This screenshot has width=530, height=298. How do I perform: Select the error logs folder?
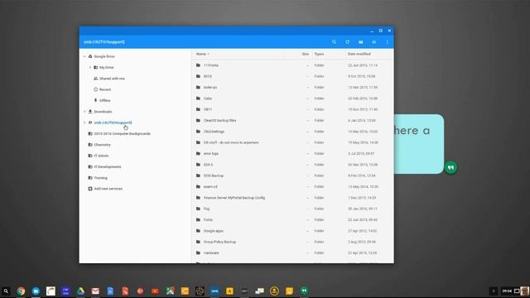tap(292, 153)
